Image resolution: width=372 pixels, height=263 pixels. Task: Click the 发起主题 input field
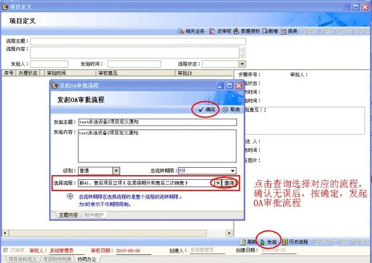coord(157,122)
